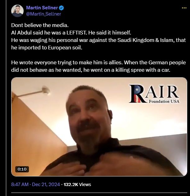Open Martin Sellner's profile avatar

[17, 11]
